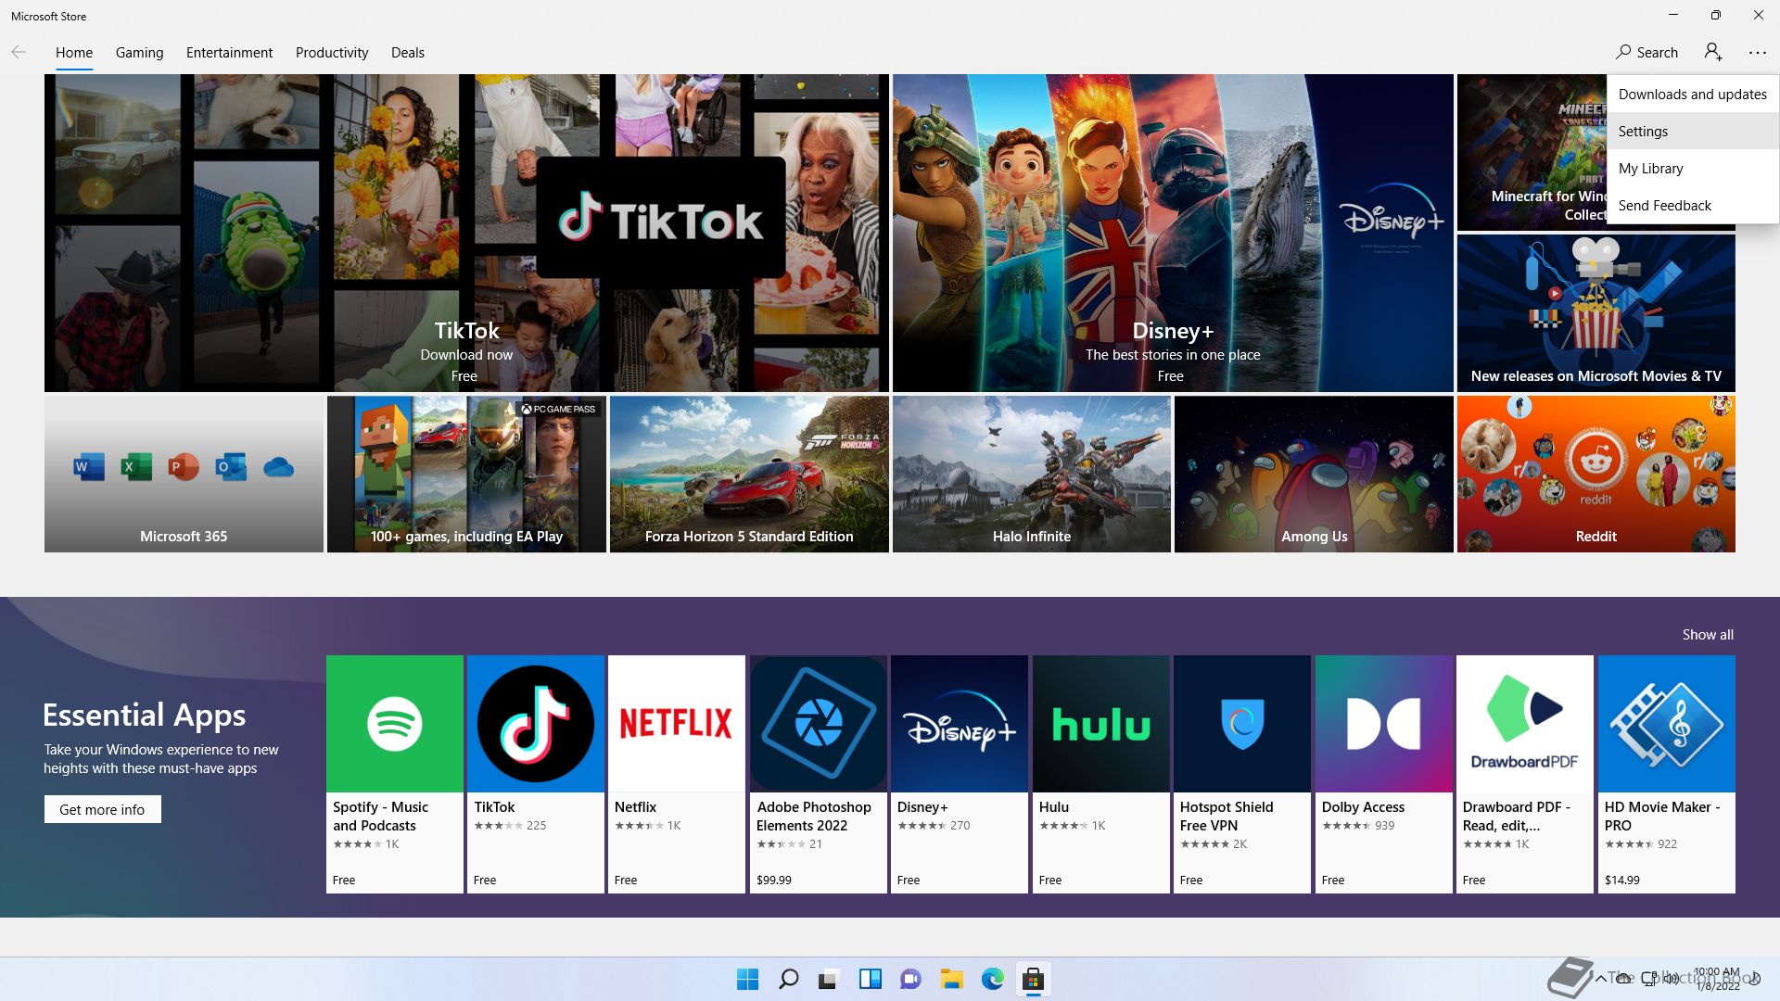Click 'Drawboard PDF - Read, edit,...' title

point(1517,816)
